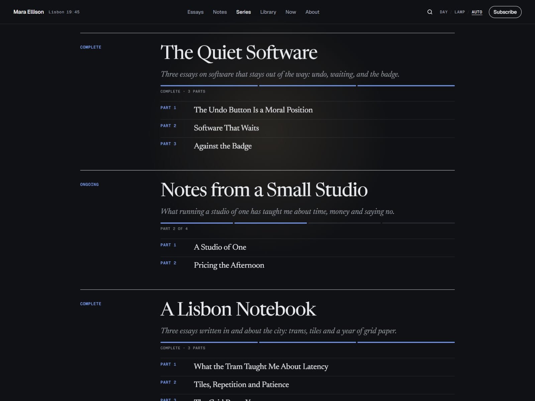Visit the Now page
The width and height of the screenshot is (535, 401).
(291, 12)
